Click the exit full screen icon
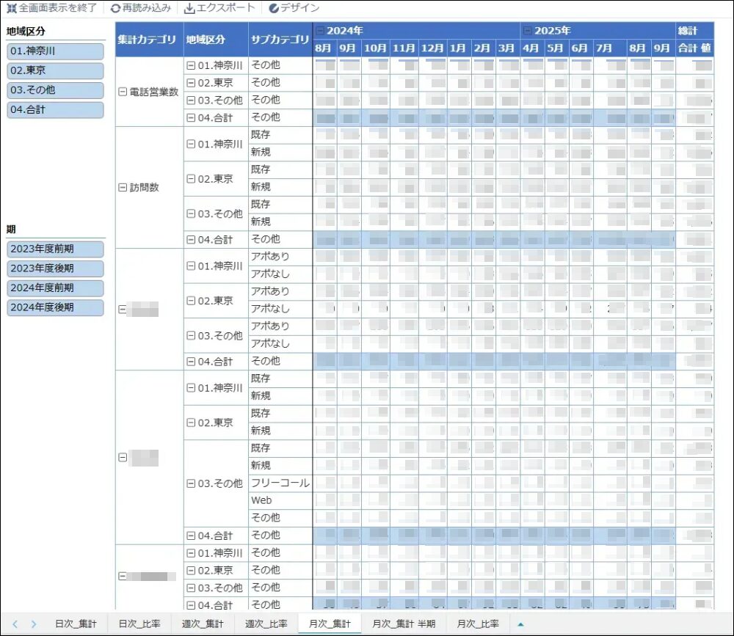This screenshot has width=734, height=636. 12,8
